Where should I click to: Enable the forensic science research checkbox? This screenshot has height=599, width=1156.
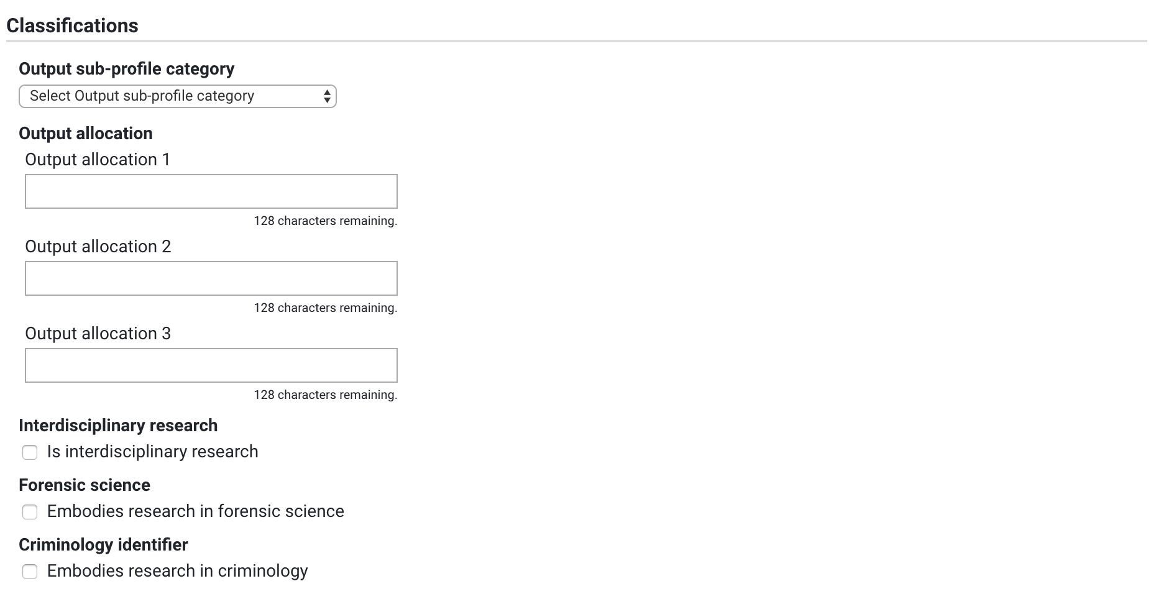[30, 512]
